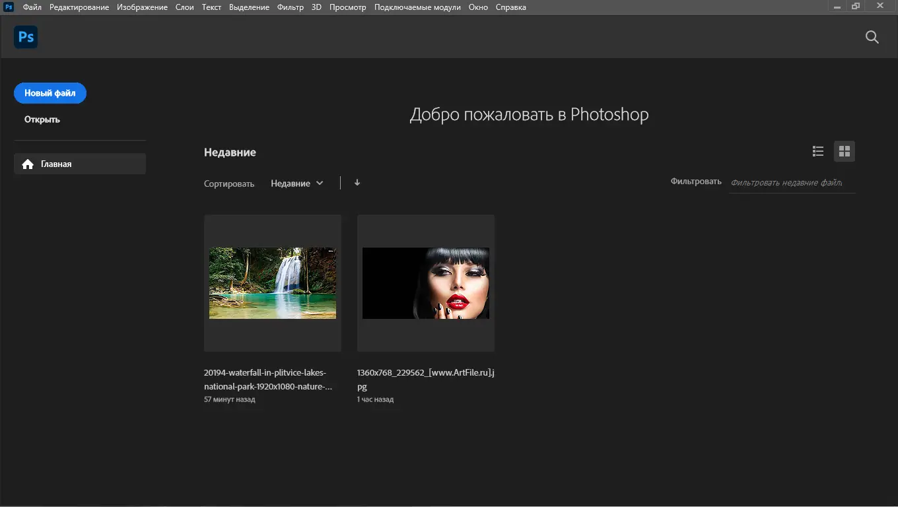Close the Photoshop window
Viewport: 898px width, 507px height.
[880, 6]
